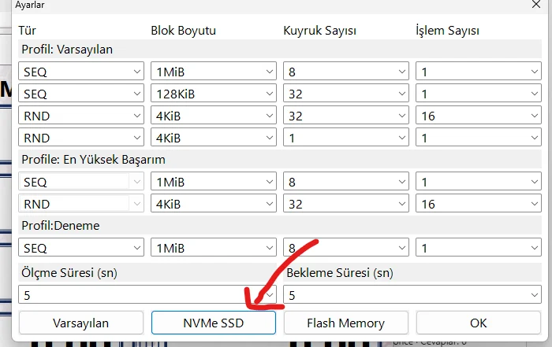Expand fourth Varsayılan row queue count 1 dropdown

tap(345, 138)
